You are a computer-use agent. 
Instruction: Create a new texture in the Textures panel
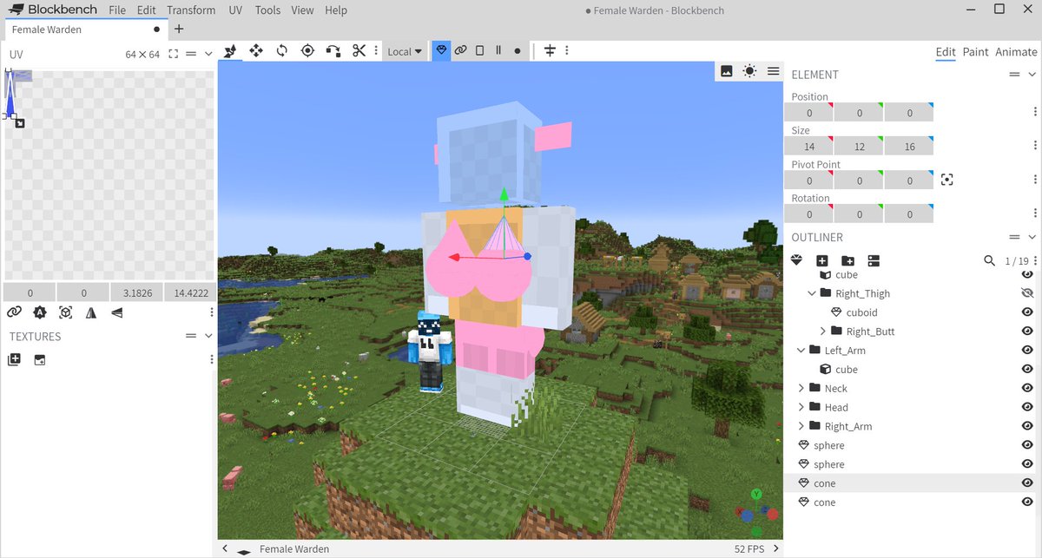pos(39,359)
